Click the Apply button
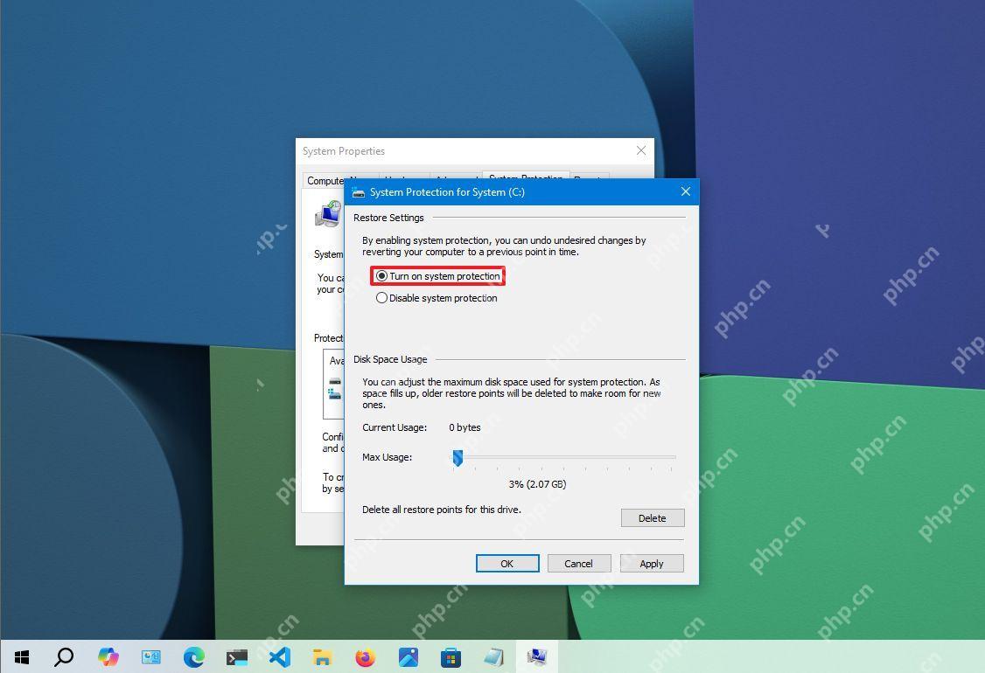 (652, 564)
